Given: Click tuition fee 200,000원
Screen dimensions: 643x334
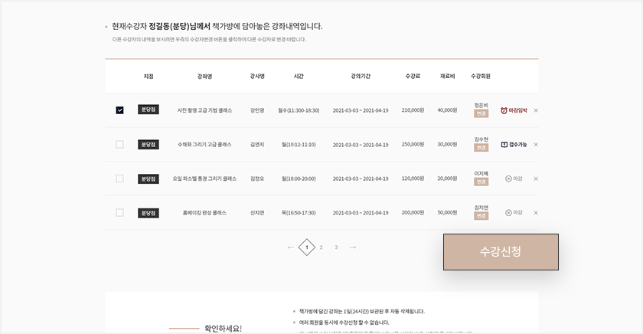Looking at the screenshot, I should (x=413, y=212).
